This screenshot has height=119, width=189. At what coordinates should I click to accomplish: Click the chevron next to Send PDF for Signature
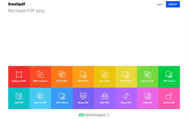tap(108, 115)
